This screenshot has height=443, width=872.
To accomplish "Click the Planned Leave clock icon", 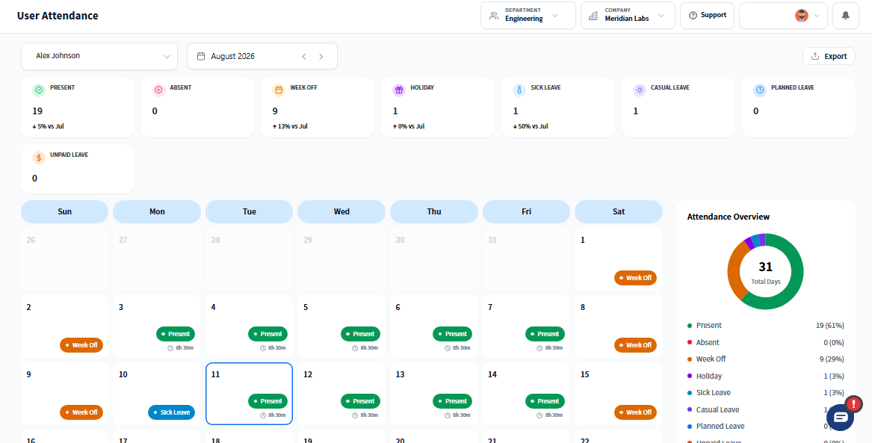I will click(x=760, y=90).
